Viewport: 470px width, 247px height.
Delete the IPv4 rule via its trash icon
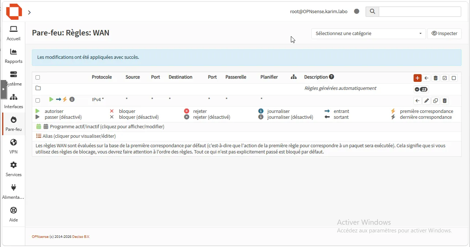(x=444, y=101)
